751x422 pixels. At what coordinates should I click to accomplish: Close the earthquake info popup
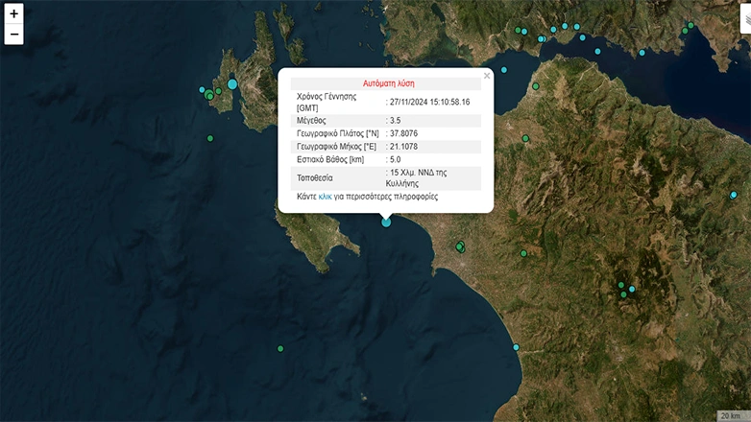(487, 75)
